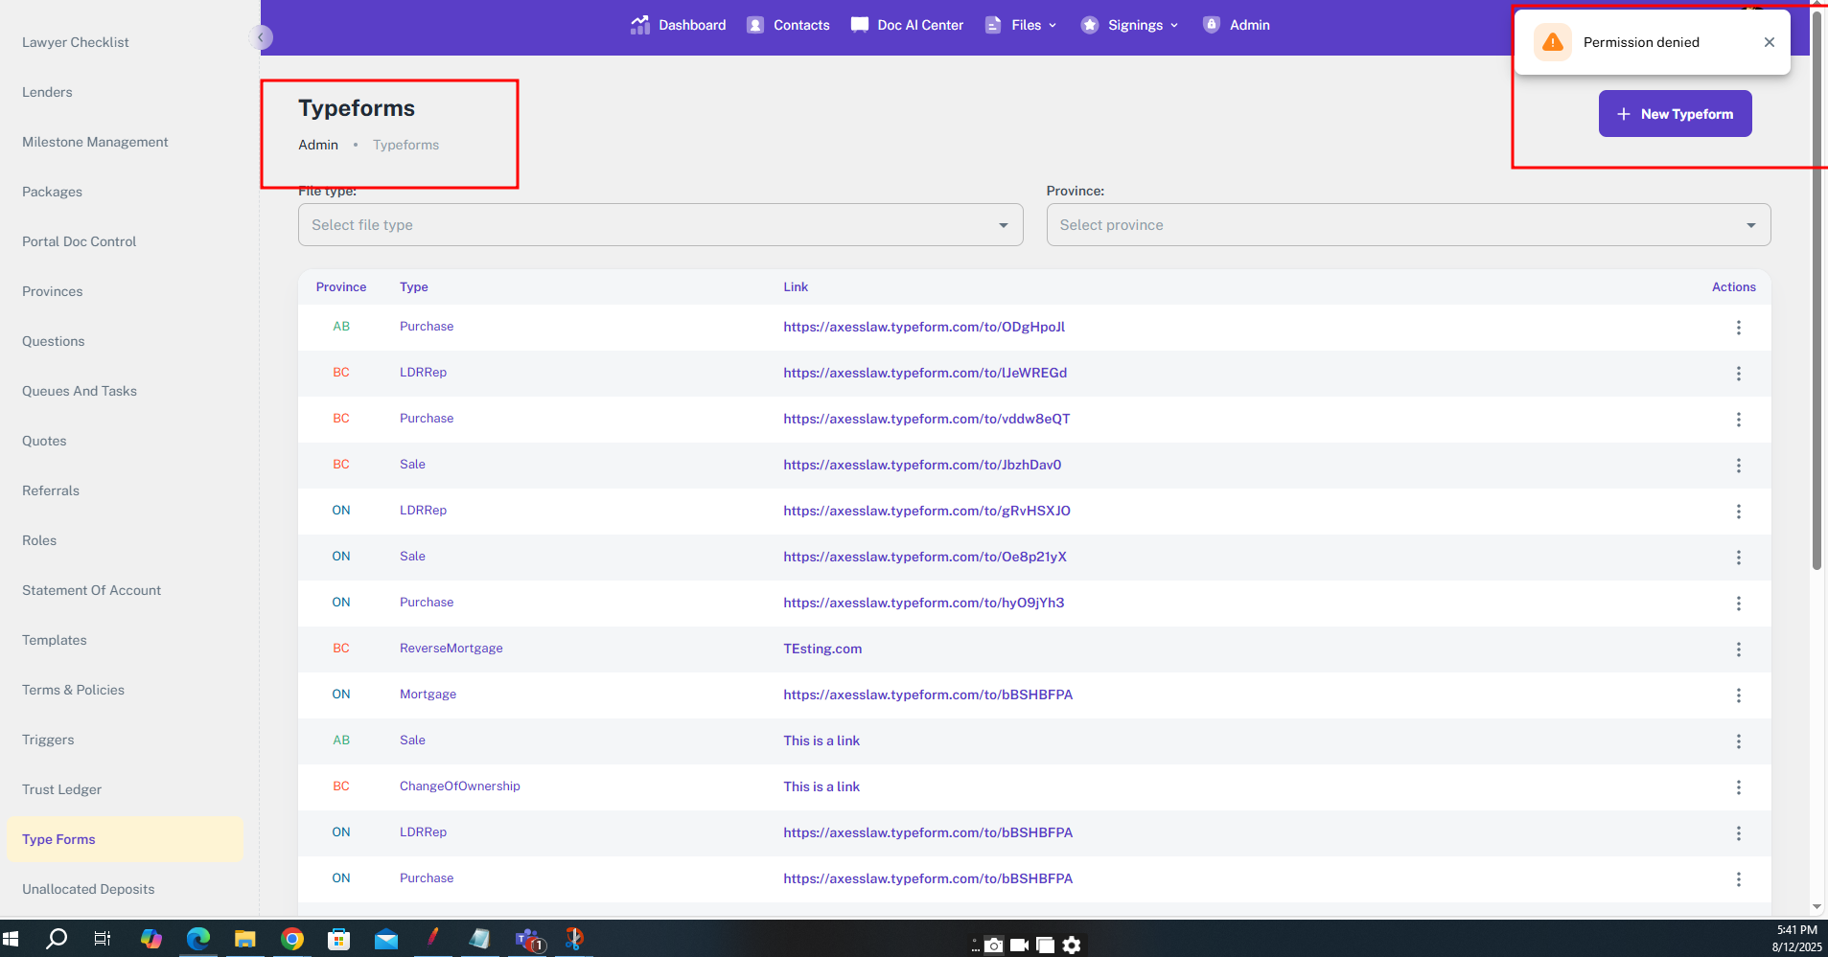Open the Dashboard navigation item
The width and height of the screenshot is (1828, 957).
679,25
